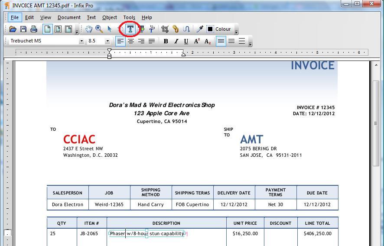
Task: Pick the Eyedropper colour sampler
Action: [200, 29]
